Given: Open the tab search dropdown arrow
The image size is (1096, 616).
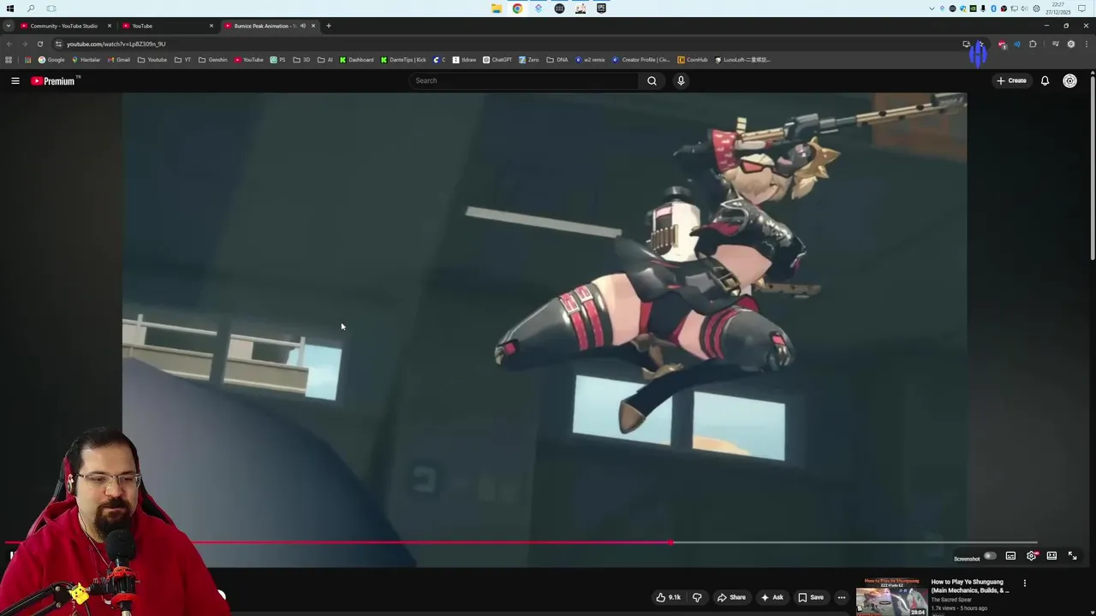Looking at the screenshot, I should 8,26.
